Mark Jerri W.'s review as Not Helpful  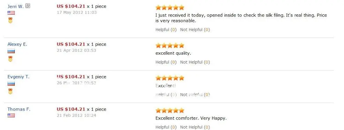[195, 30]
